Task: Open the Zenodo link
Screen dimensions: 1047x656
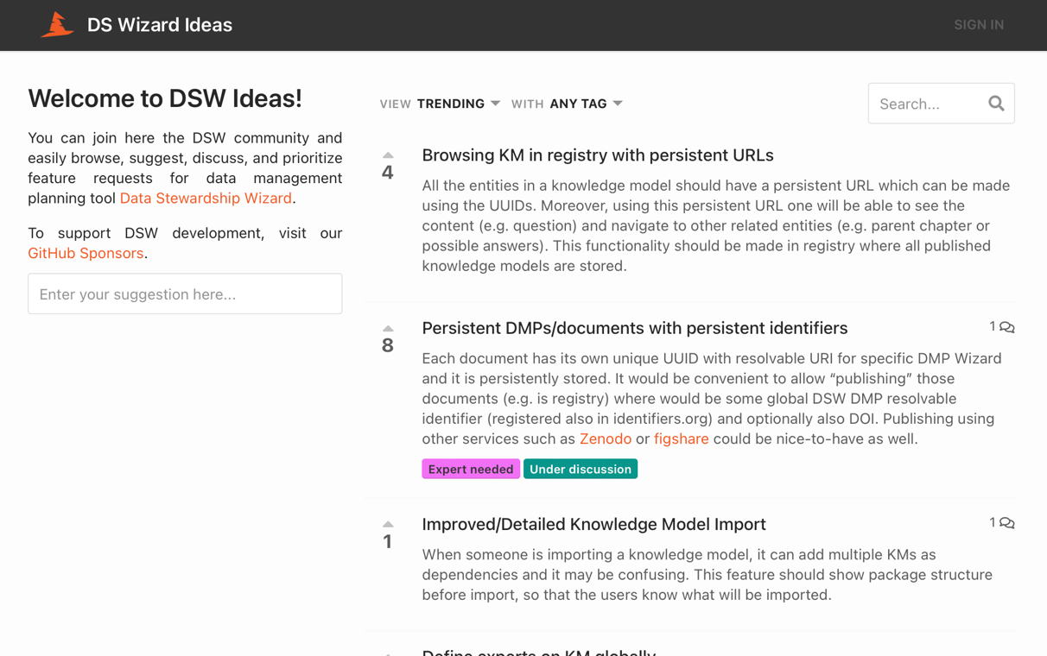Action: 605,439
